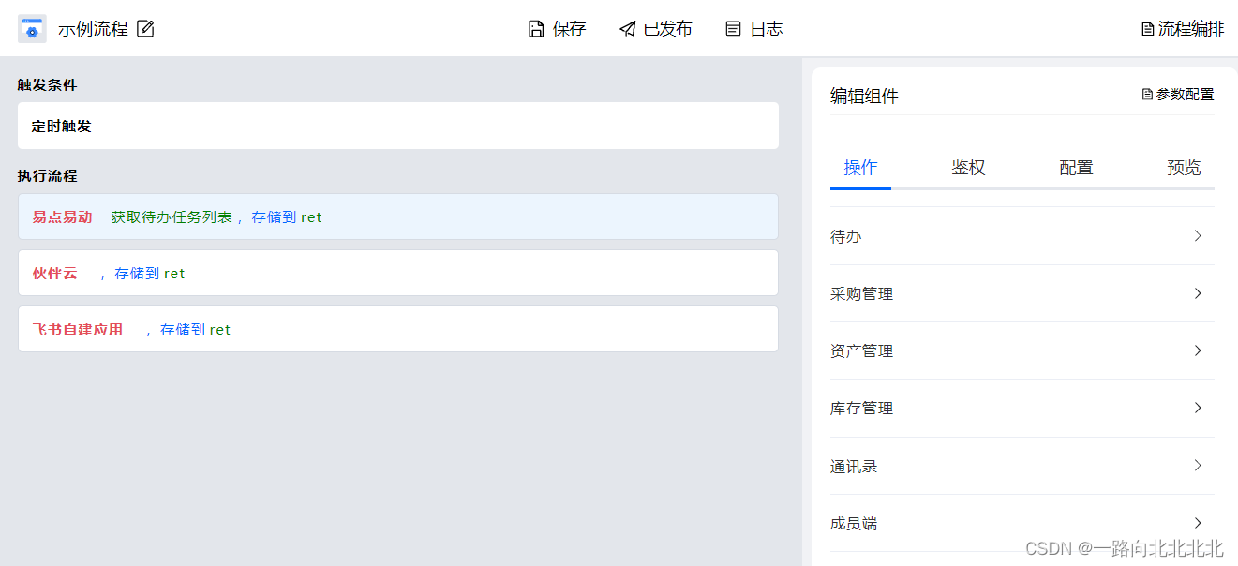Click the ret variable in the 伙伴云 step
The width and height of the screenshot is (1238, 566).
pyautogui.click(x=175, y=273)
